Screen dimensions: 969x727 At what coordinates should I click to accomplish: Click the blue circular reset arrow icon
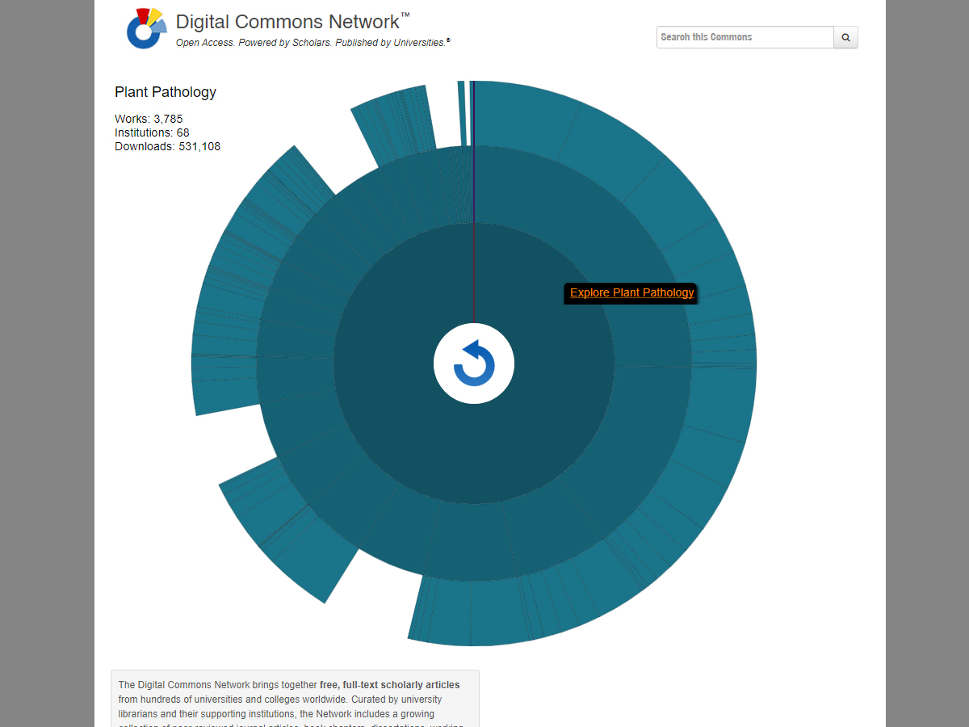pos(474,363)
